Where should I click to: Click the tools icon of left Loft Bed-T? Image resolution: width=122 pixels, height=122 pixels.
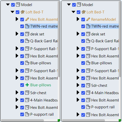[x=23, y=12]
